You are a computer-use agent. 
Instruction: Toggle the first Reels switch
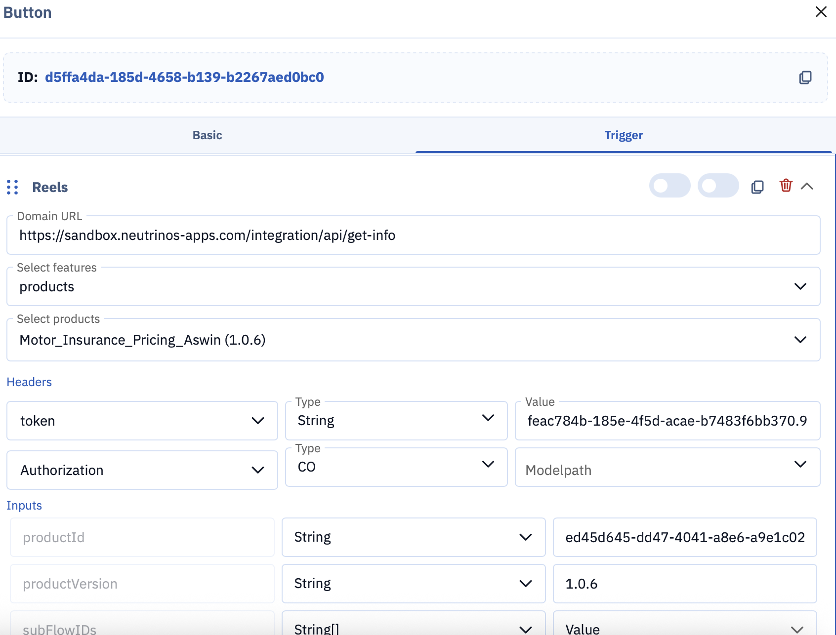(669, 186)
